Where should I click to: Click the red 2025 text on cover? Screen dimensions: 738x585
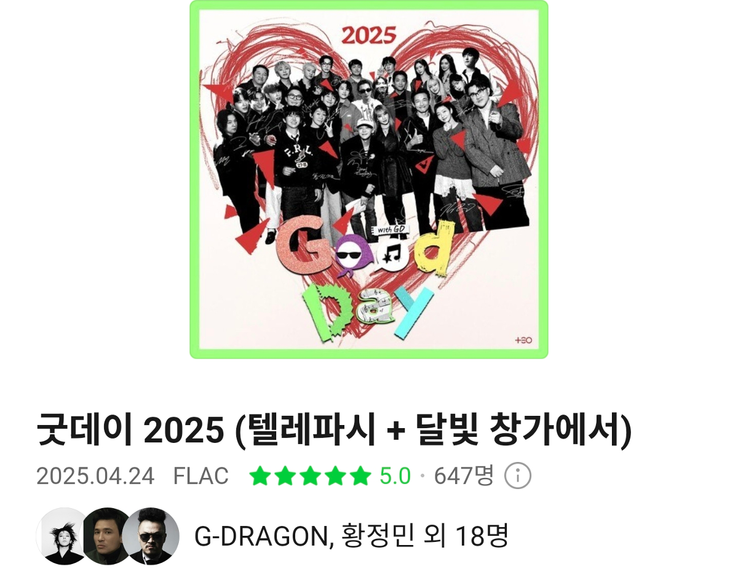(x=369, y=35)
